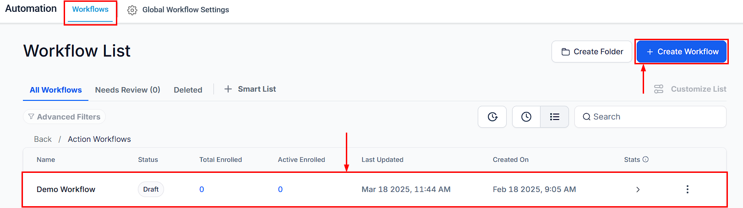Screen dimensions: 743x208
Task: Click the Draft status badge
Action: 151,189
